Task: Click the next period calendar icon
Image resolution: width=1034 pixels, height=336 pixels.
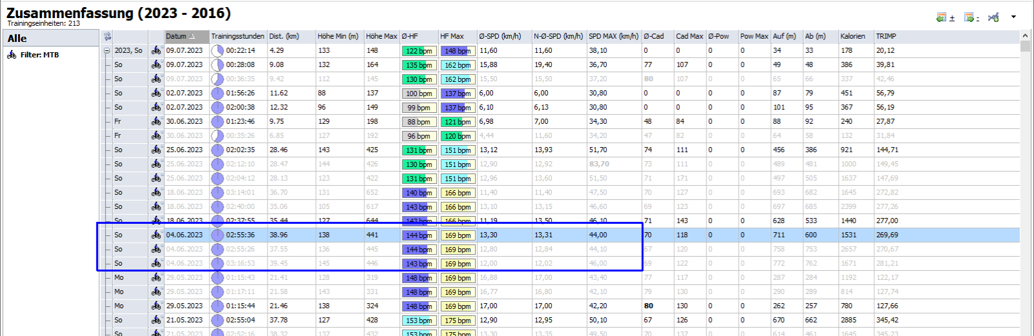Action: (x=969, y=17)
